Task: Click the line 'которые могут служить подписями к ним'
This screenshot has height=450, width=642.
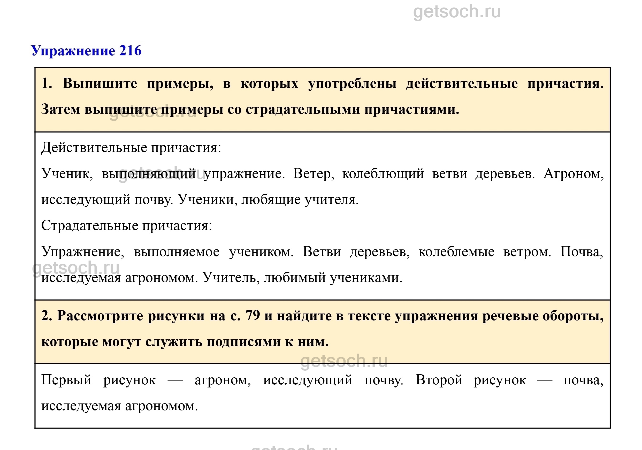Action: coord(185,342)
